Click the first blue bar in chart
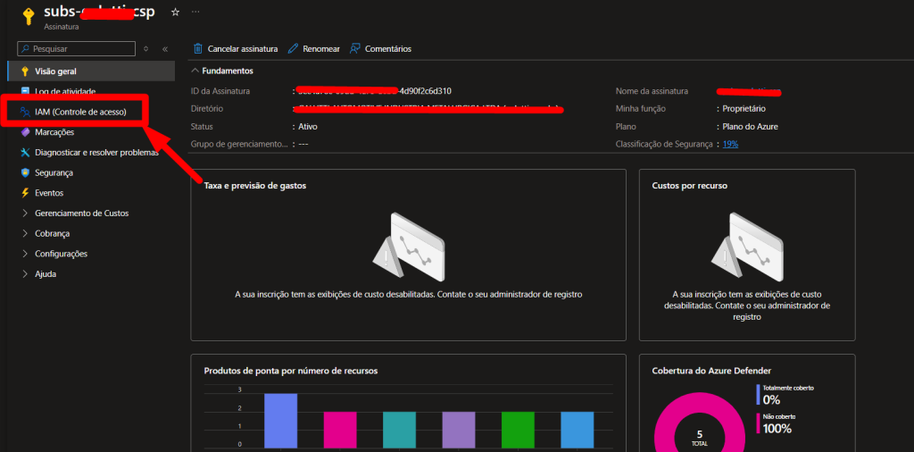914x452 pixels. pos(280,419)
